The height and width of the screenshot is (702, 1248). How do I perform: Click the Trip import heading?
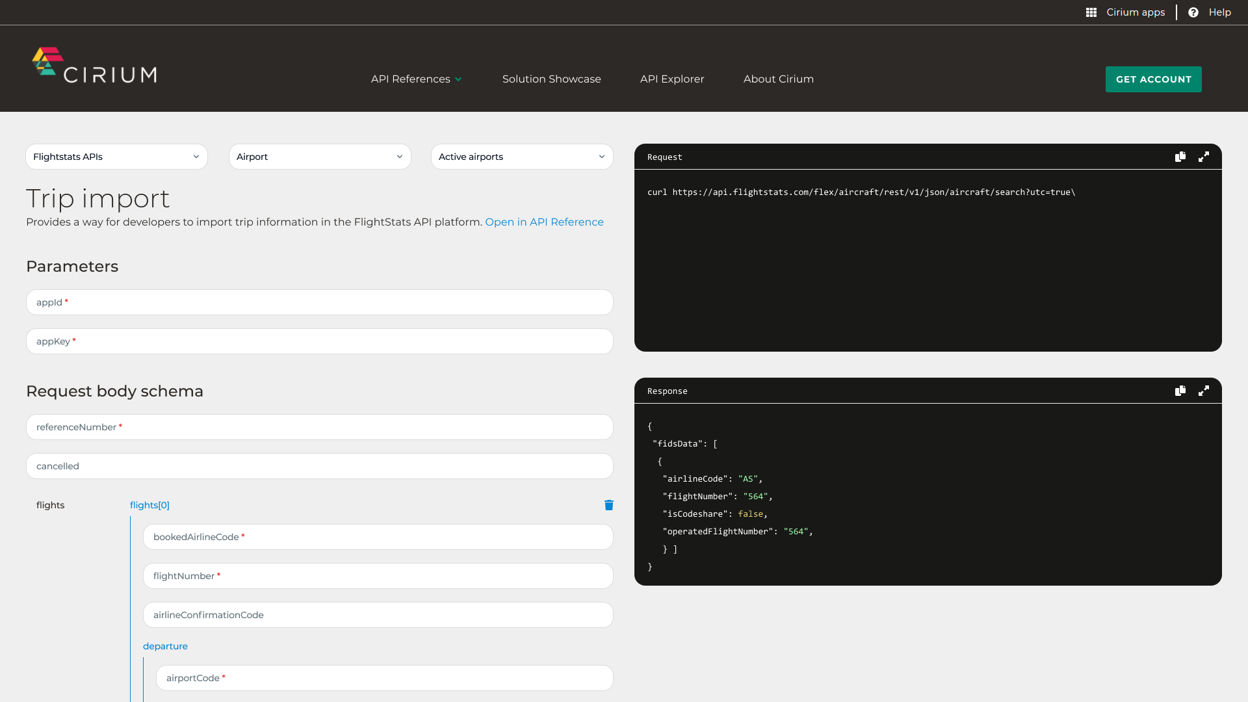point(98,198)
